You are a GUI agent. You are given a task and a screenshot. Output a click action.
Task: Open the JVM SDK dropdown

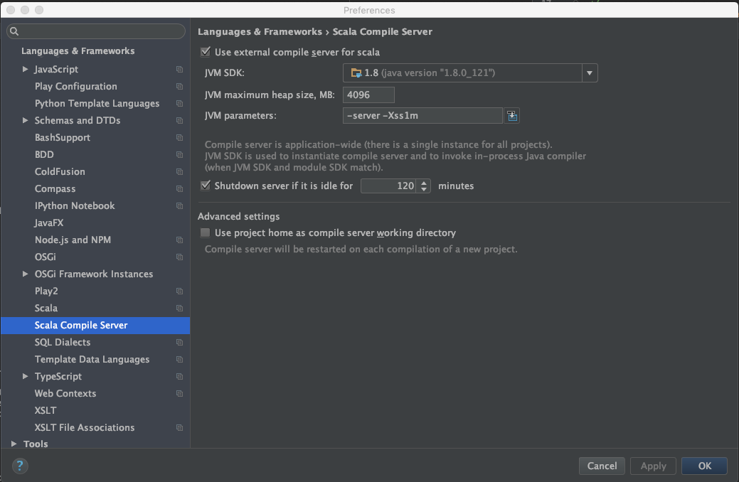point(590,73)
